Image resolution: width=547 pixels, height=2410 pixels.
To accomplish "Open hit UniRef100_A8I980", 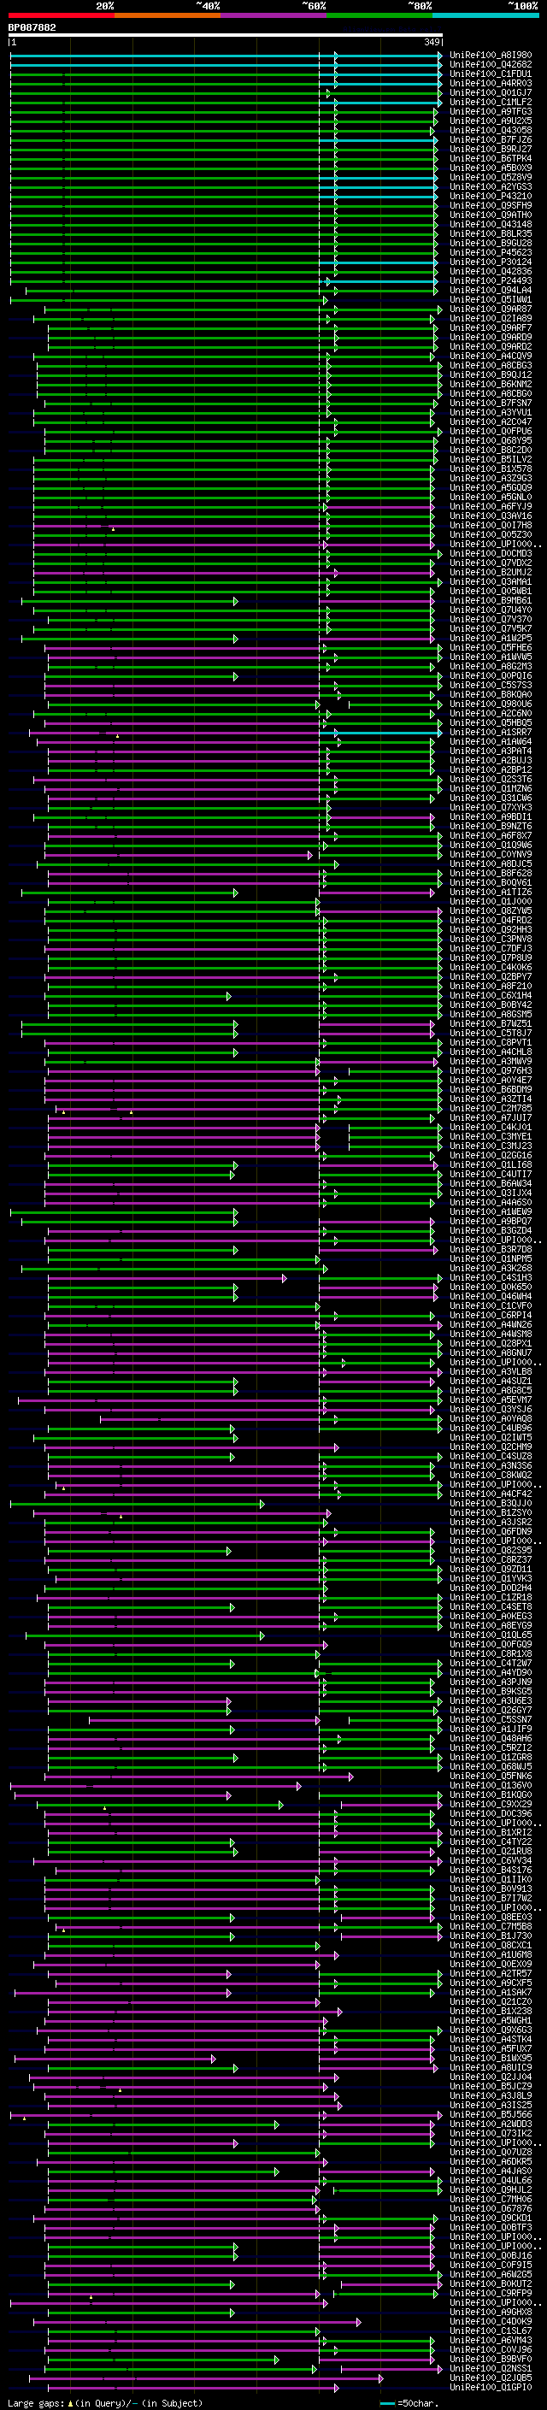I will (x=491, y=56).
